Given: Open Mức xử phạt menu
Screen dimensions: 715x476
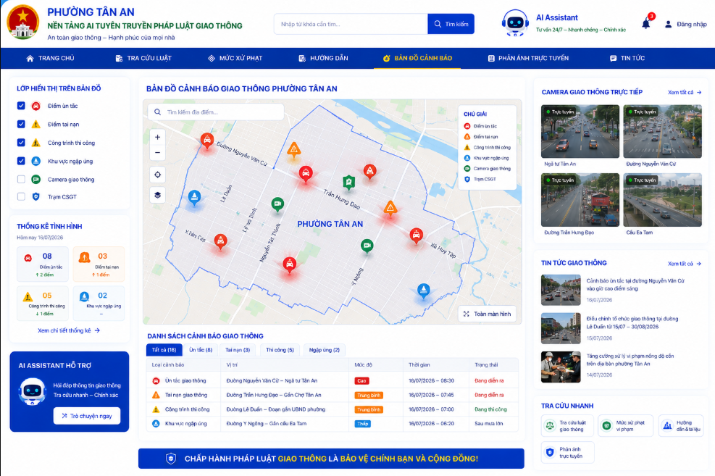Looking at the screenshot, I should 235,58.
